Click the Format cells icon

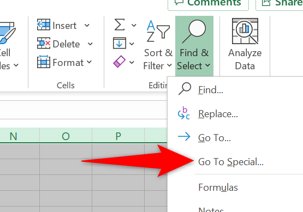point(44,62)
